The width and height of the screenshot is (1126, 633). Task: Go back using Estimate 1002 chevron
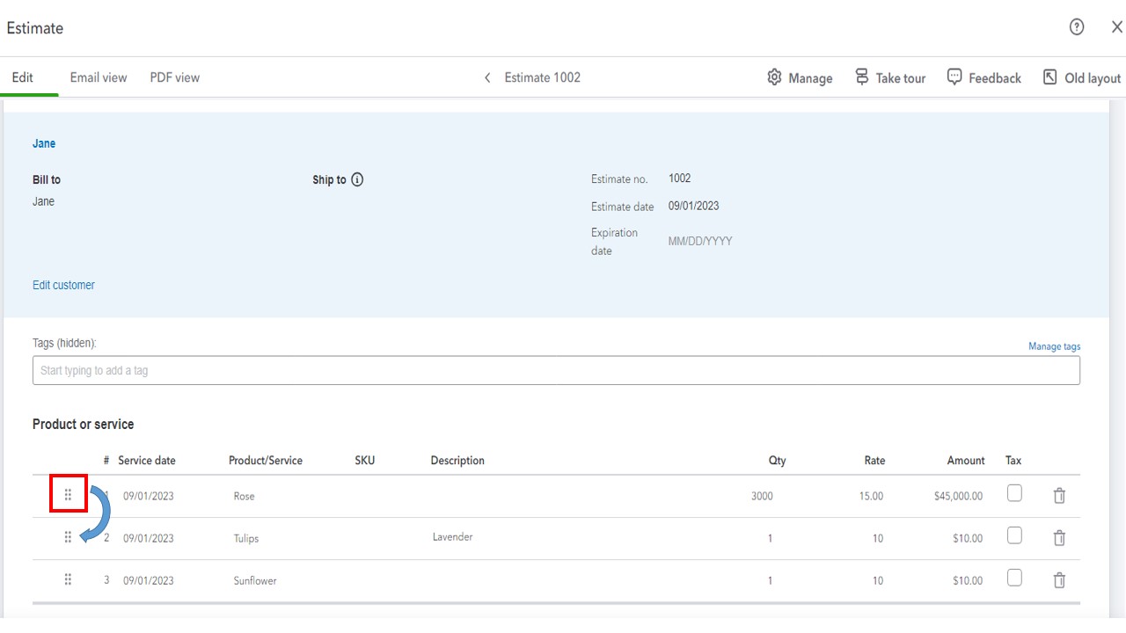pos(487,77)
